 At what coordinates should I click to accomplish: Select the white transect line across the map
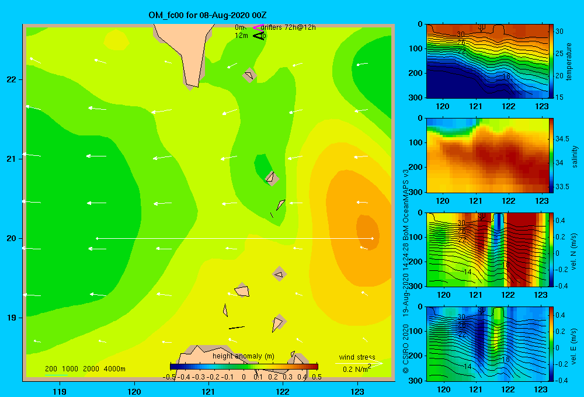(x=235, y=238)
